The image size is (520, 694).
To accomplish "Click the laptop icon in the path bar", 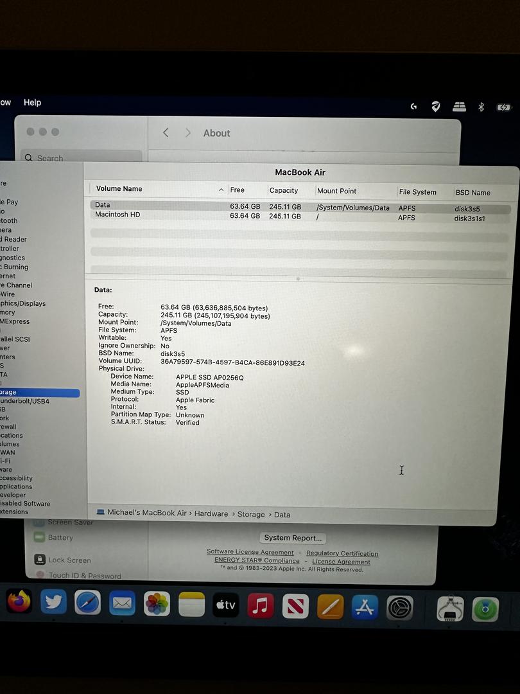I will (100, 512).
